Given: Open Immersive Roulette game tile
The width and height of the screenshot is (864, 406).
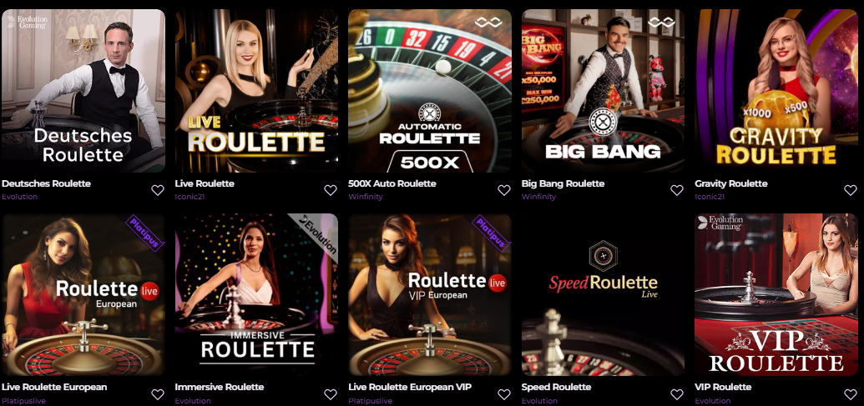Looking at the screenshot, I should (x=256, y=294).
